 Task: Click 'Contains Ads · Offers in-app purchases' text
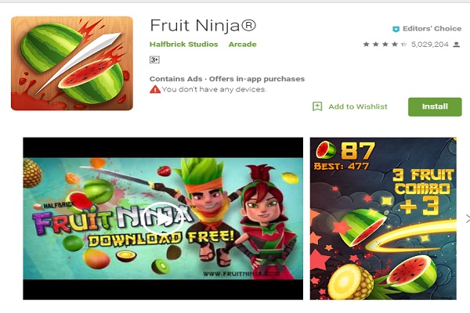(227, 79)
